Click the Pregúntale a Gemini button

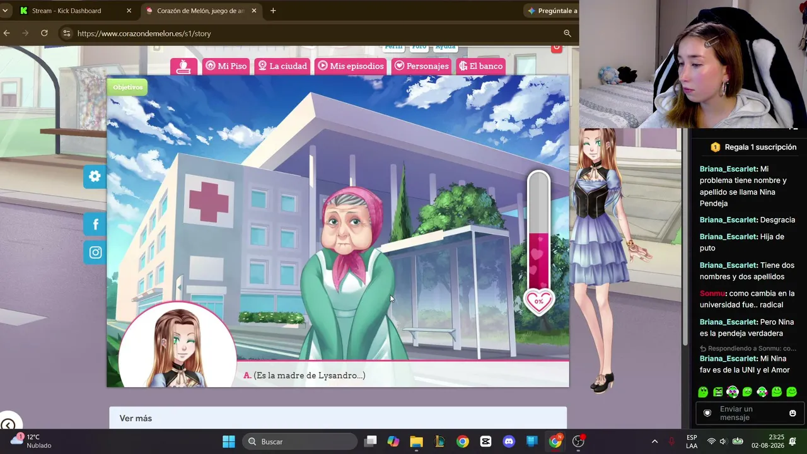[552, 11]
